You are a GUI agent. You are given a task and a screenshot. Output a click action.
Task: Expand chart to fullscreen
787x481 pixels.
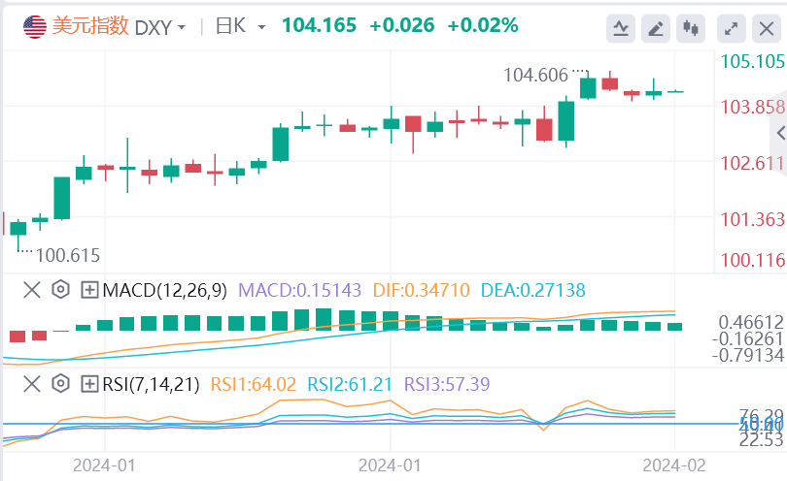point(732,28)
